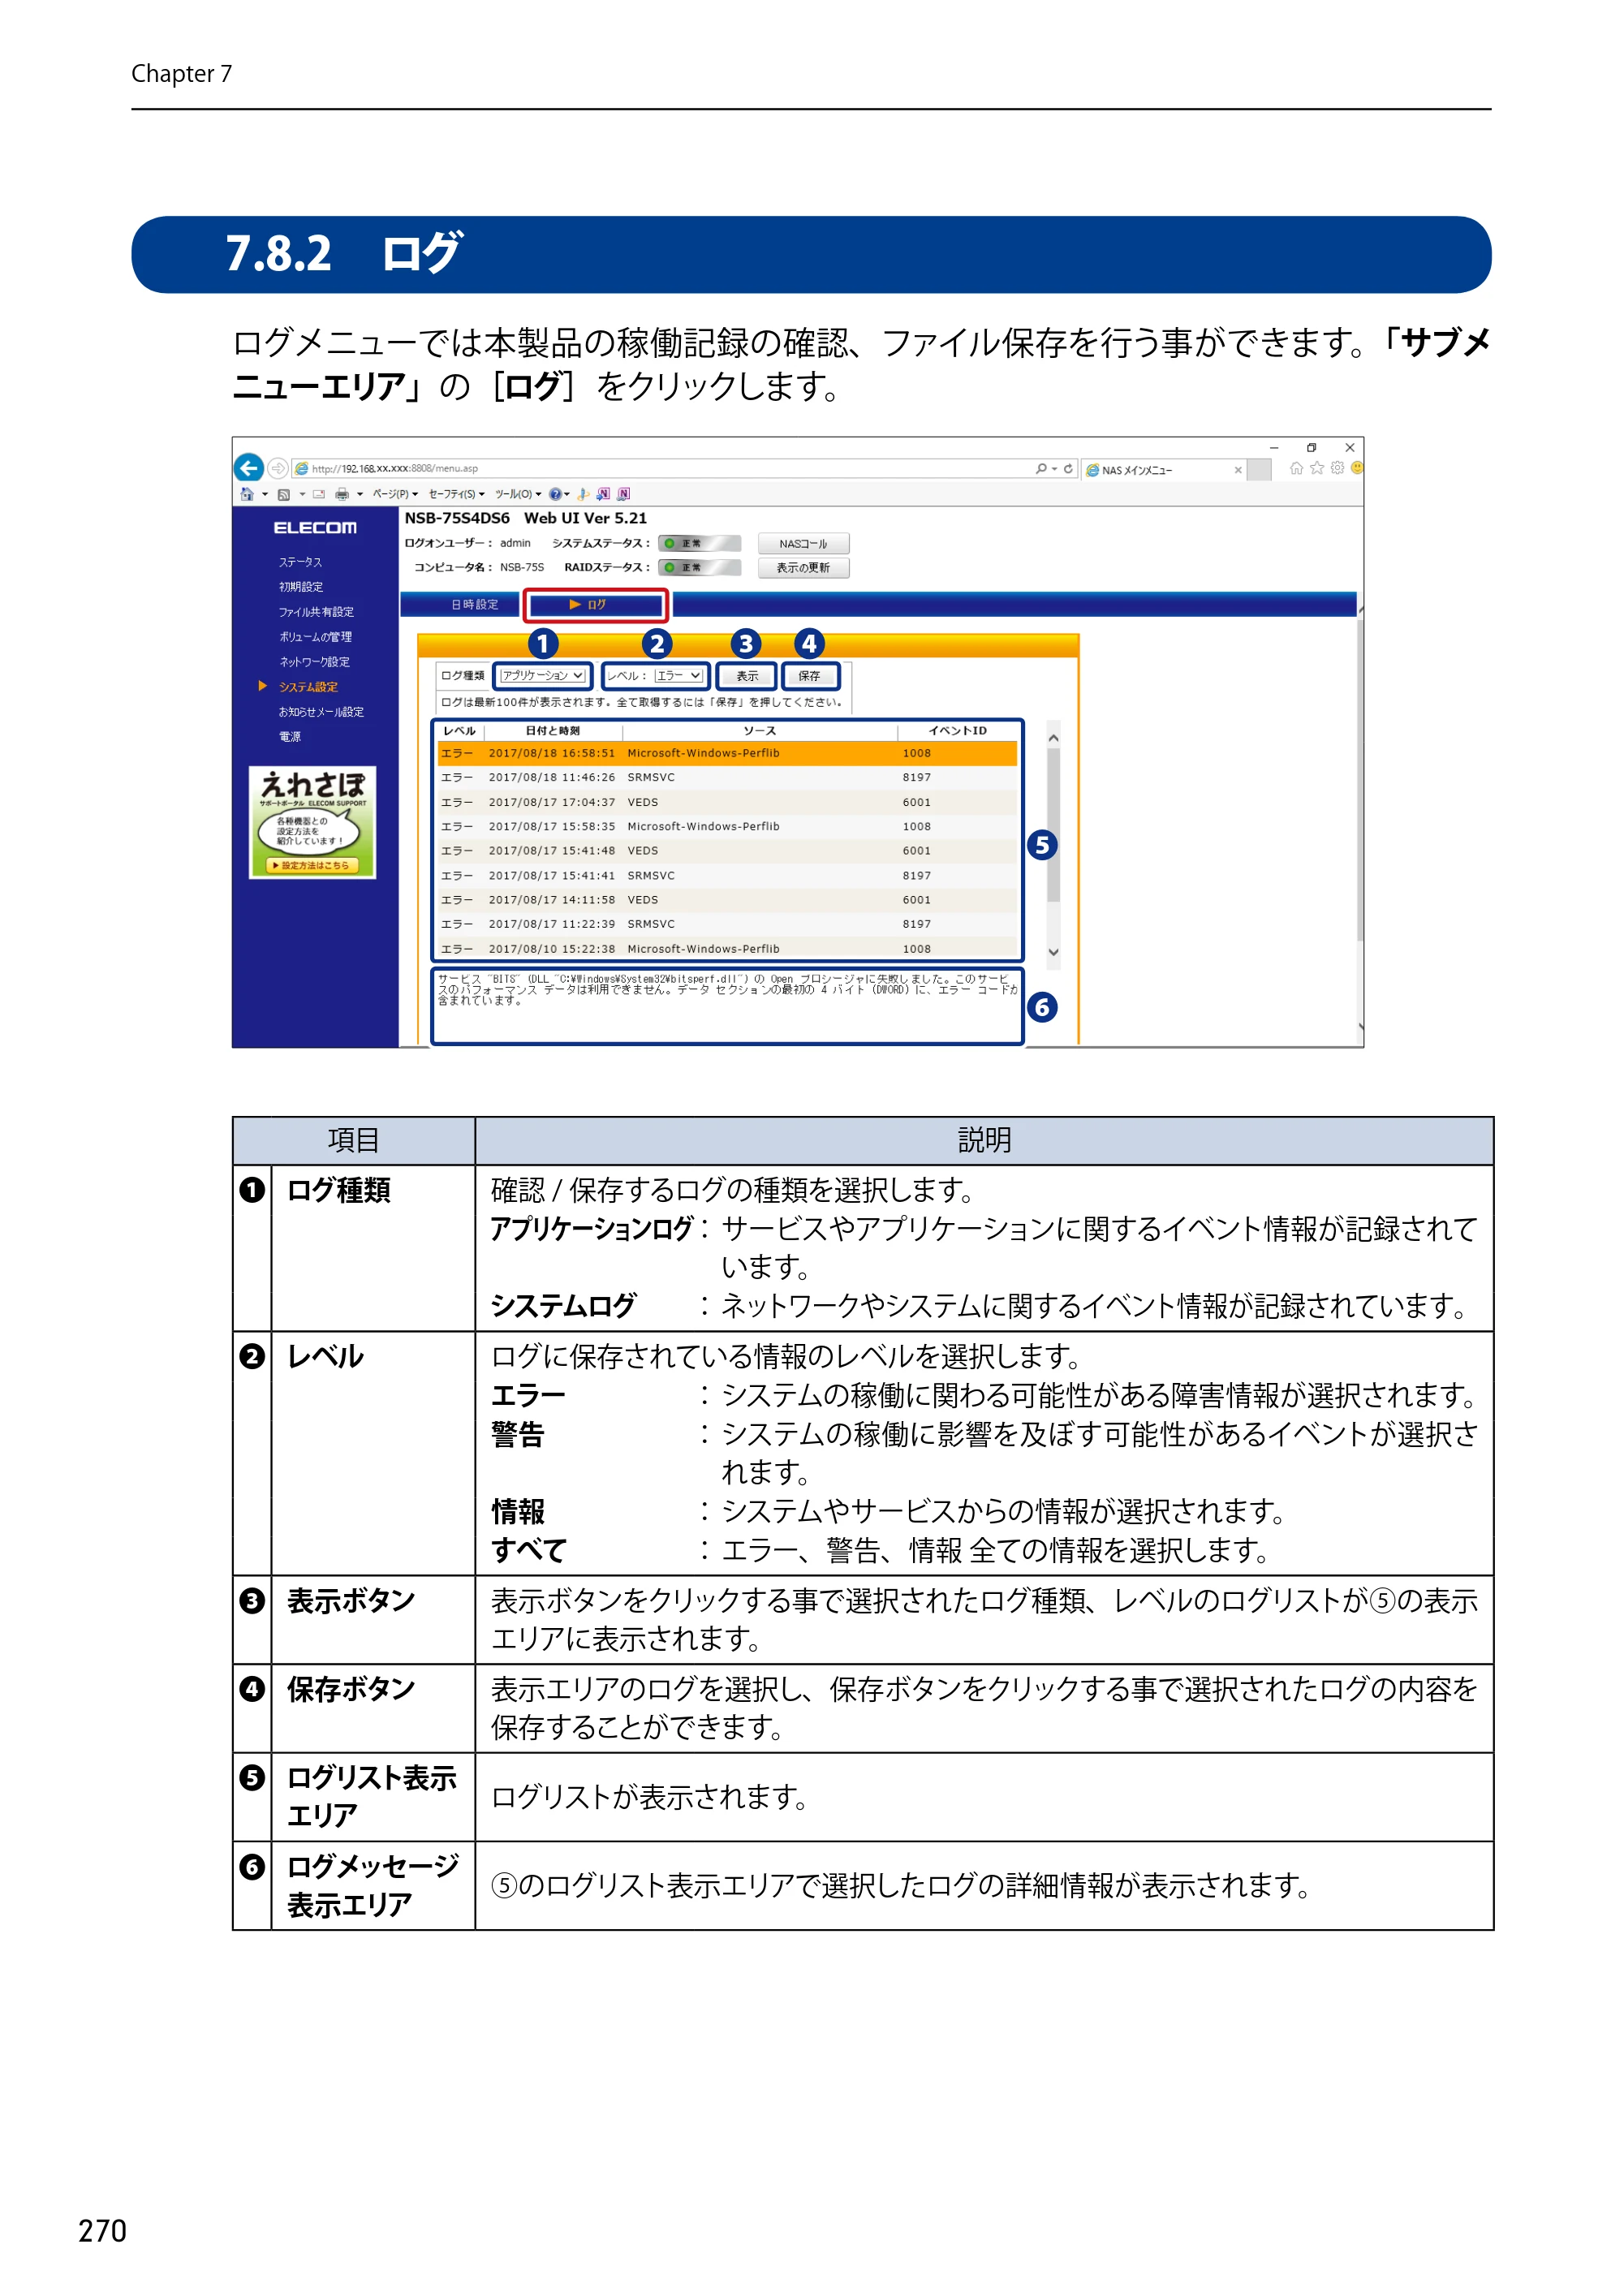Select the log row 2017/08/17 17:04:37 VEDS
Viewport: 1624px width, 2296px height.
pyautogui.click(x=727, y=803)
